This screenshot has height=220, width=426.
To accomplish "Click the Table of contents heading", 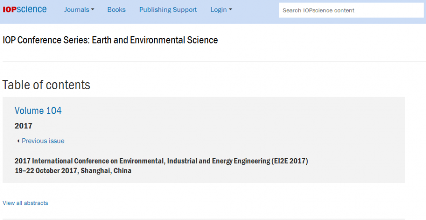I will (x=46, y=85).
